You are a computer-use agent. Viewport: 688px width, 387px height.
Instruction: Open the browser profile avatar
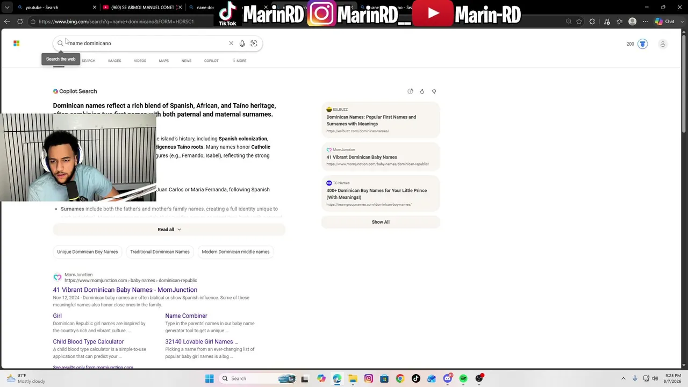633,21
